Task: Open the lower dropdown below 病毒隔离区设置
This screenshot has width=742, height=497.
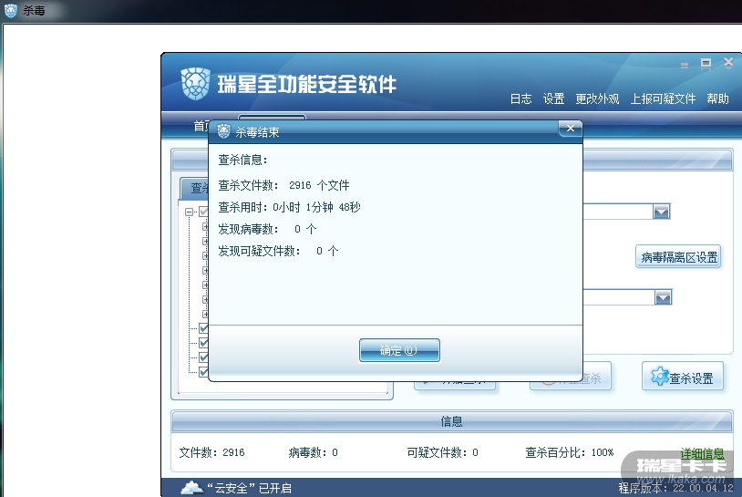Action: (663, 297)
